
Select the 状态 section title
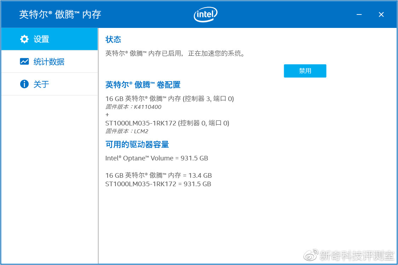(113, 39)
